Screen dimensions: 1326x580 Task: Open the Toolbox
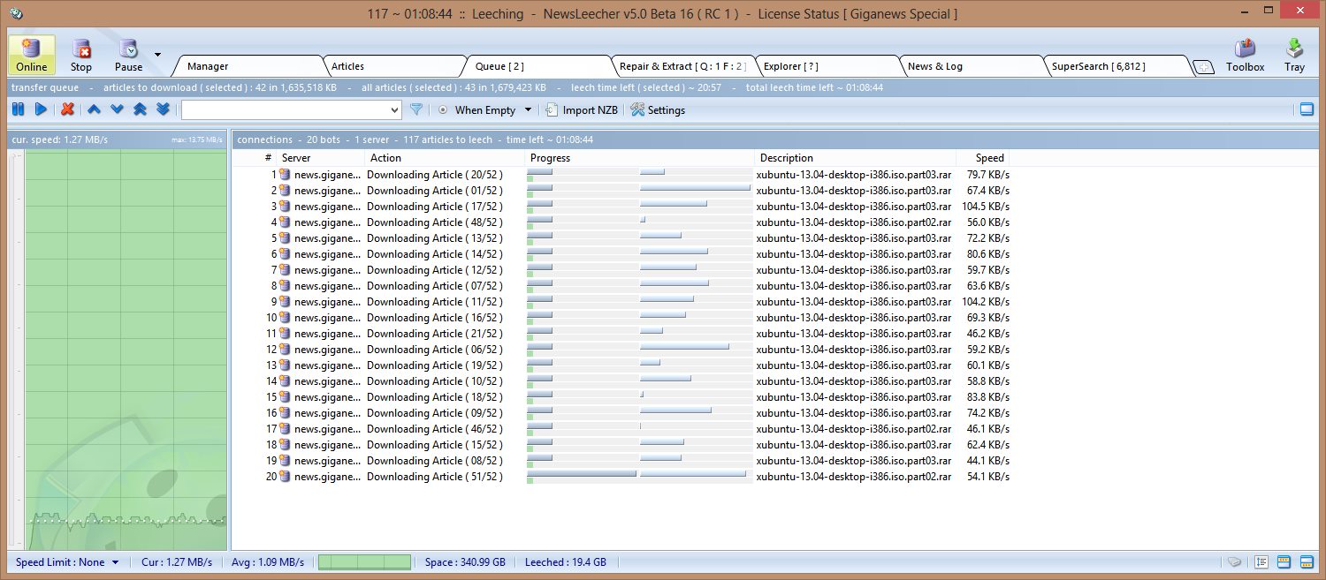click(1245, 55)
